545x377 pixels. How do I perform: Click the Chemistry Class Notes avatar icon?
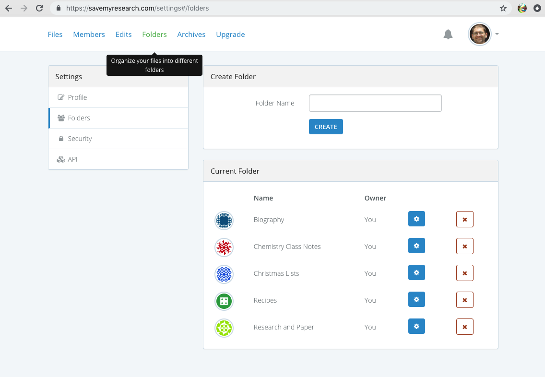click(x=224, y=247)
